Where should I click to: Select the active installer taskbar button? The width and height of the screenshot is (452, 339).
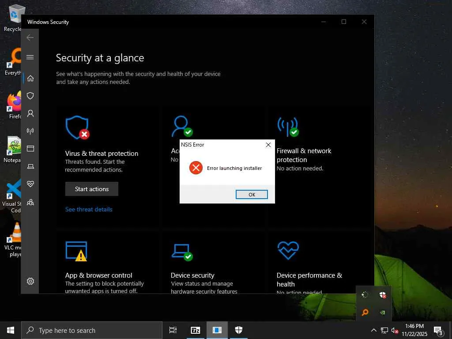coord(217,330)
